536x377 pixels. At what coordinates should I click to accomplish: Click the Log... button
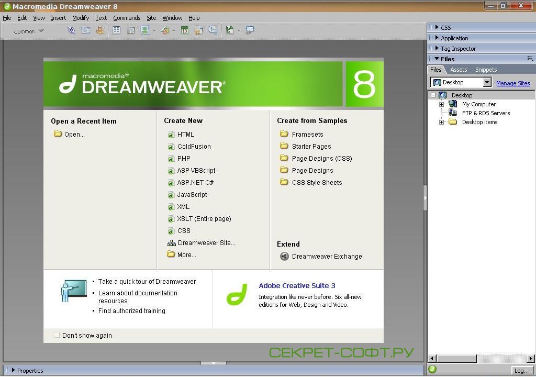[522, 371]
